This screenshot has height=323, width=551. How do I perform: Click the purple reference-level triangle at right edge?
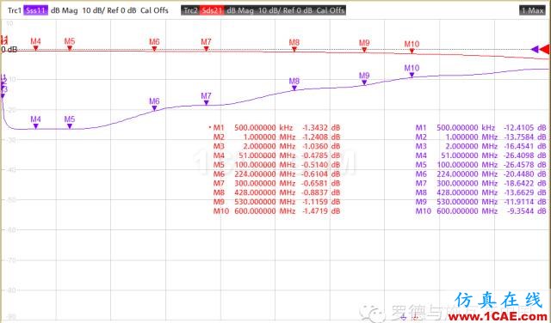click(535, 49)
